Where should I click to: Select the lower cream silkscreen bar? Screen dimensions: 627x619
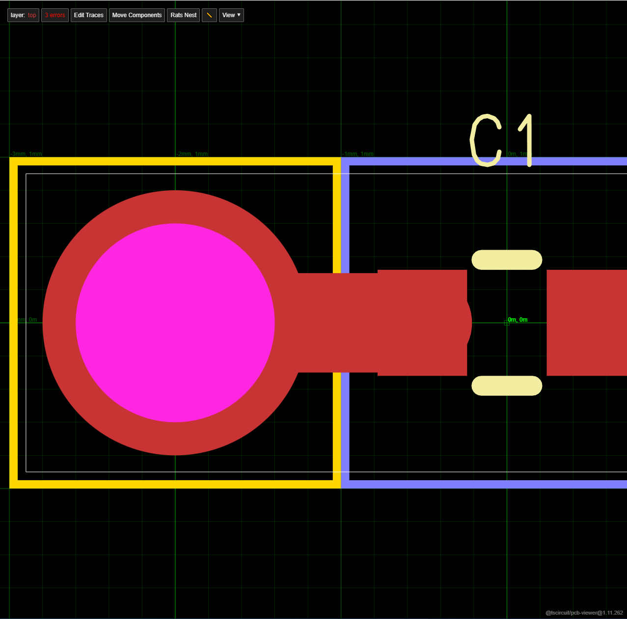507,386
